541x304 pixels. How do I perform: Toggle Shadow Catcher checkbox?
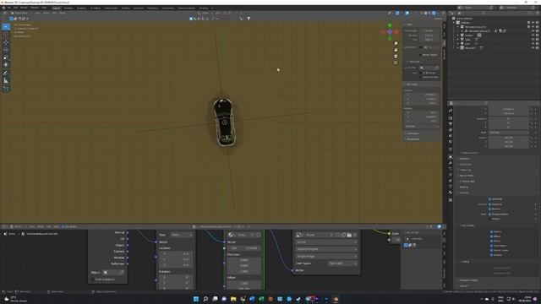coord(490,214)
